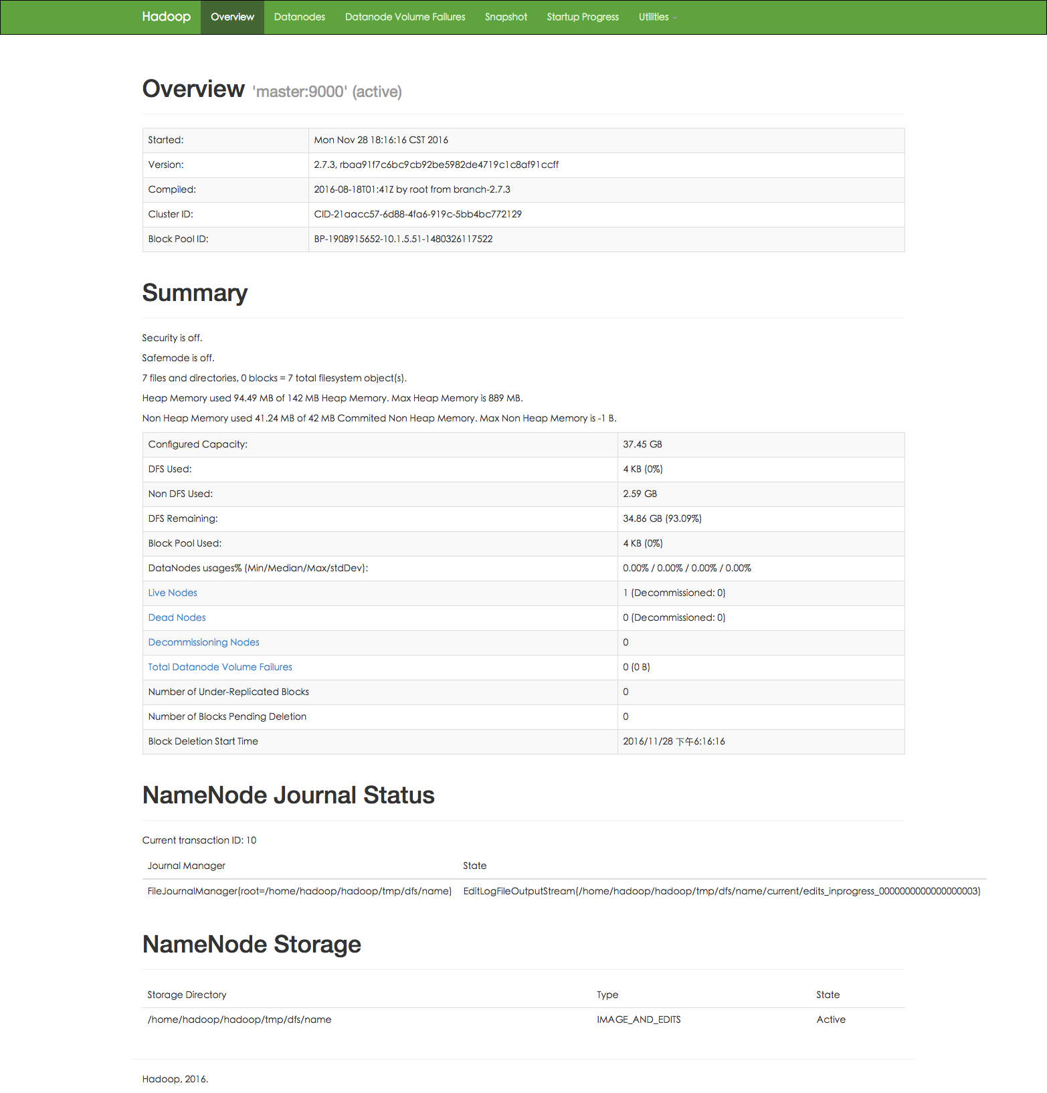Click the 'Block Deletion Start Time' label
1047x1093 pixels.
203,741
